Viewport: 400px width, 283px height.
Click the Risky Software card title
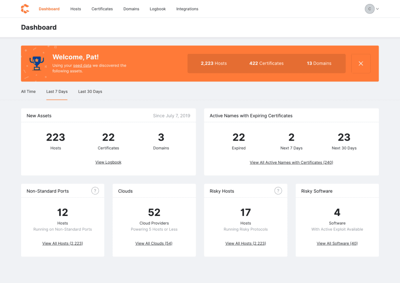pyautogui.click(x=316, y=191)
